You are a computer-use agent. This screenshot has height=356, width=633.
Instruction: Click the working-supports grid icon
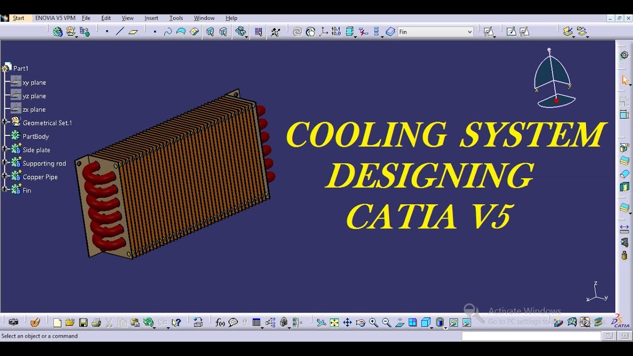(x=258, y=32)
